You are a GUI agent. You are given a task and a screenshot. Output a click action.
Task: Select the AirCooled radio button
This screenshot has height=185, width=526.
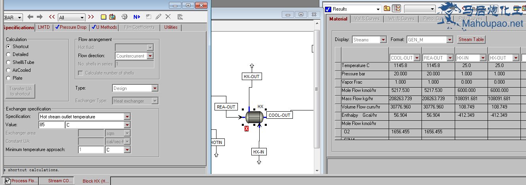(x=9, y=70)
